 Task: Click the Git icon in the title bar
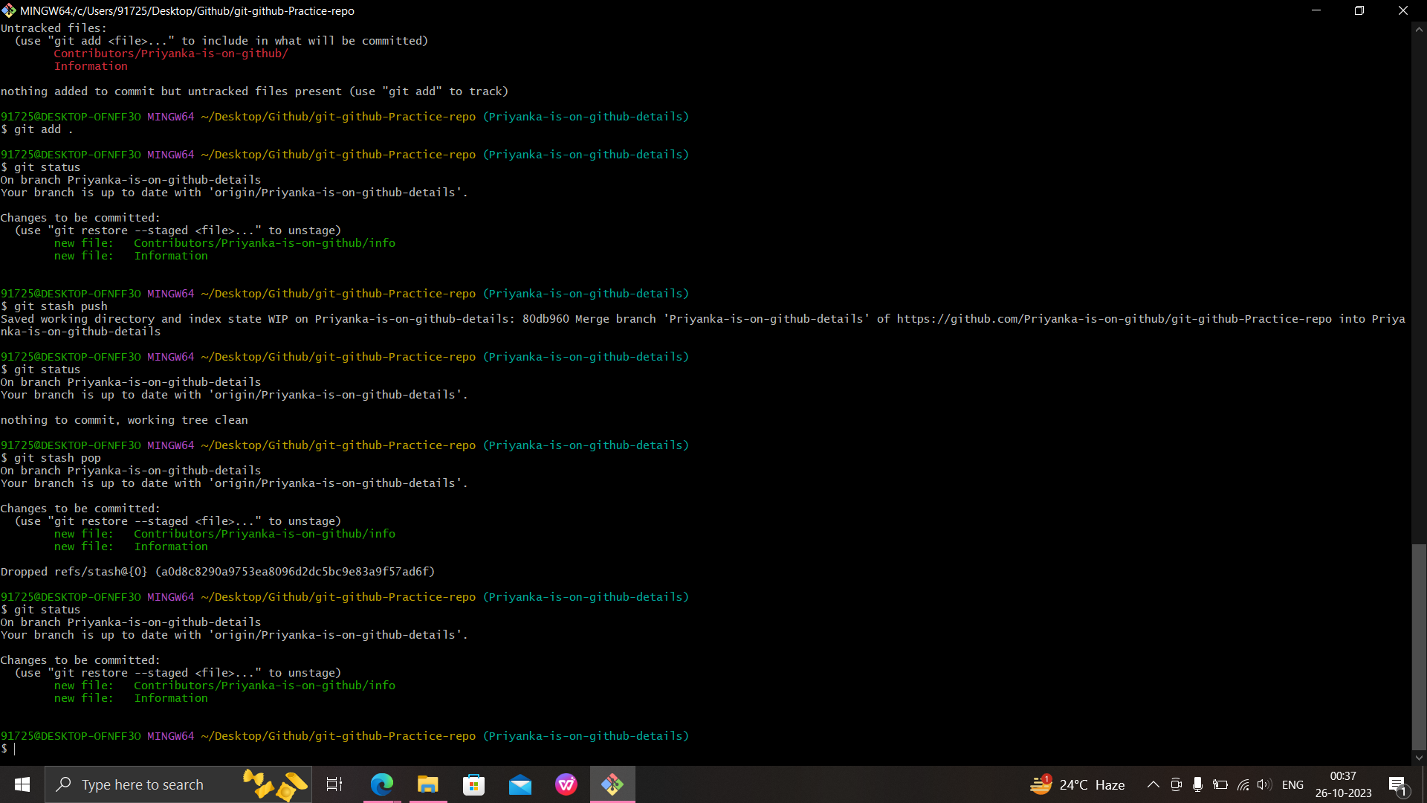(8, 10)
